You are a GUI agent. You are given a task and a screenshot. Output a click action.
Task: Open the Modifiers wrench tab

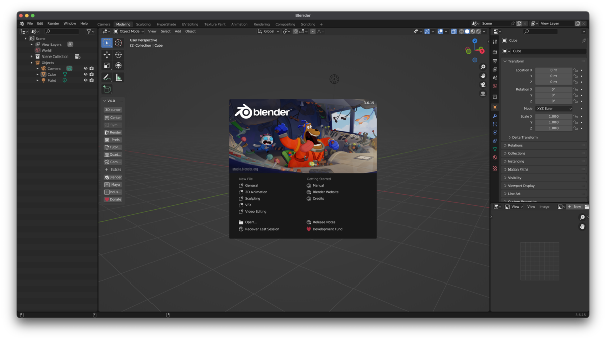495,116
